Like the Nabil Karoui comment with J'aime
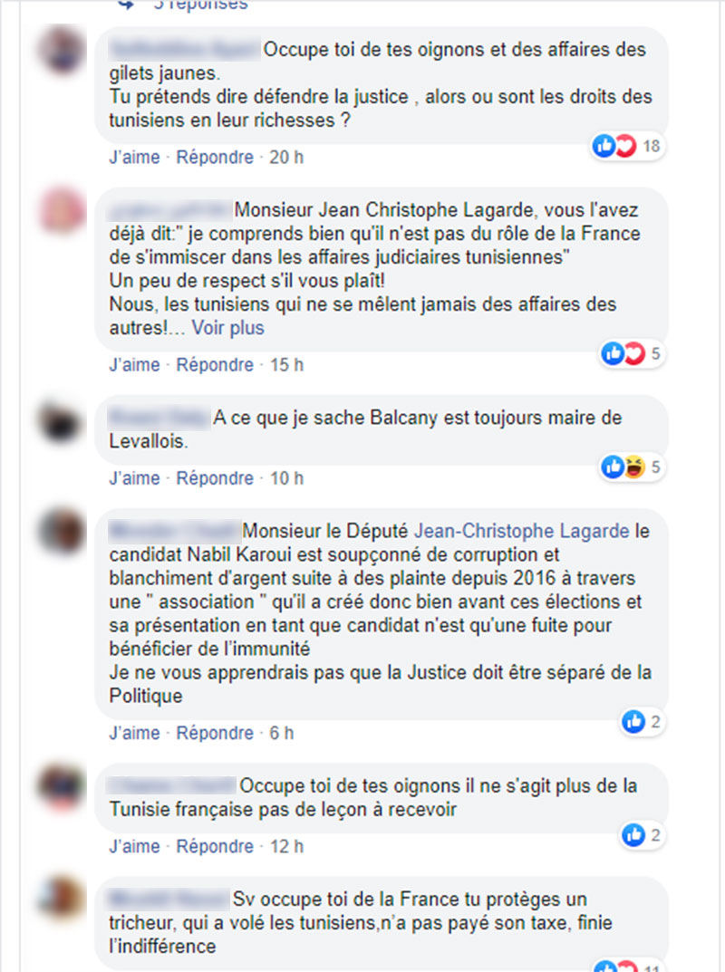Screen dimensions: 725x972 [x=135, y=733]
